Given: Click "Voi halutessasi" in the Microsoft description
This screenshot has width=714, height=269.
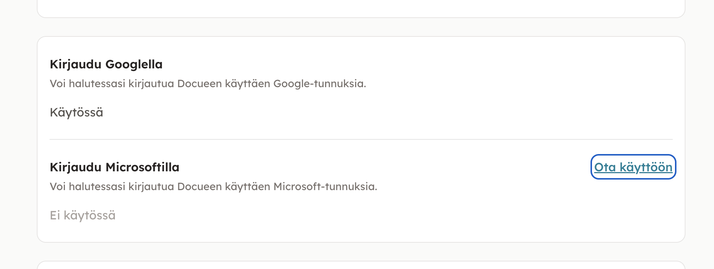Looking at the screenshot, I should (87, 186).
